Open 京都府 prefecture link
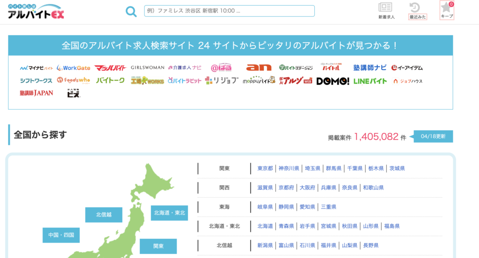This screenshot has width=479, height=258. click(x=286, y=188)
